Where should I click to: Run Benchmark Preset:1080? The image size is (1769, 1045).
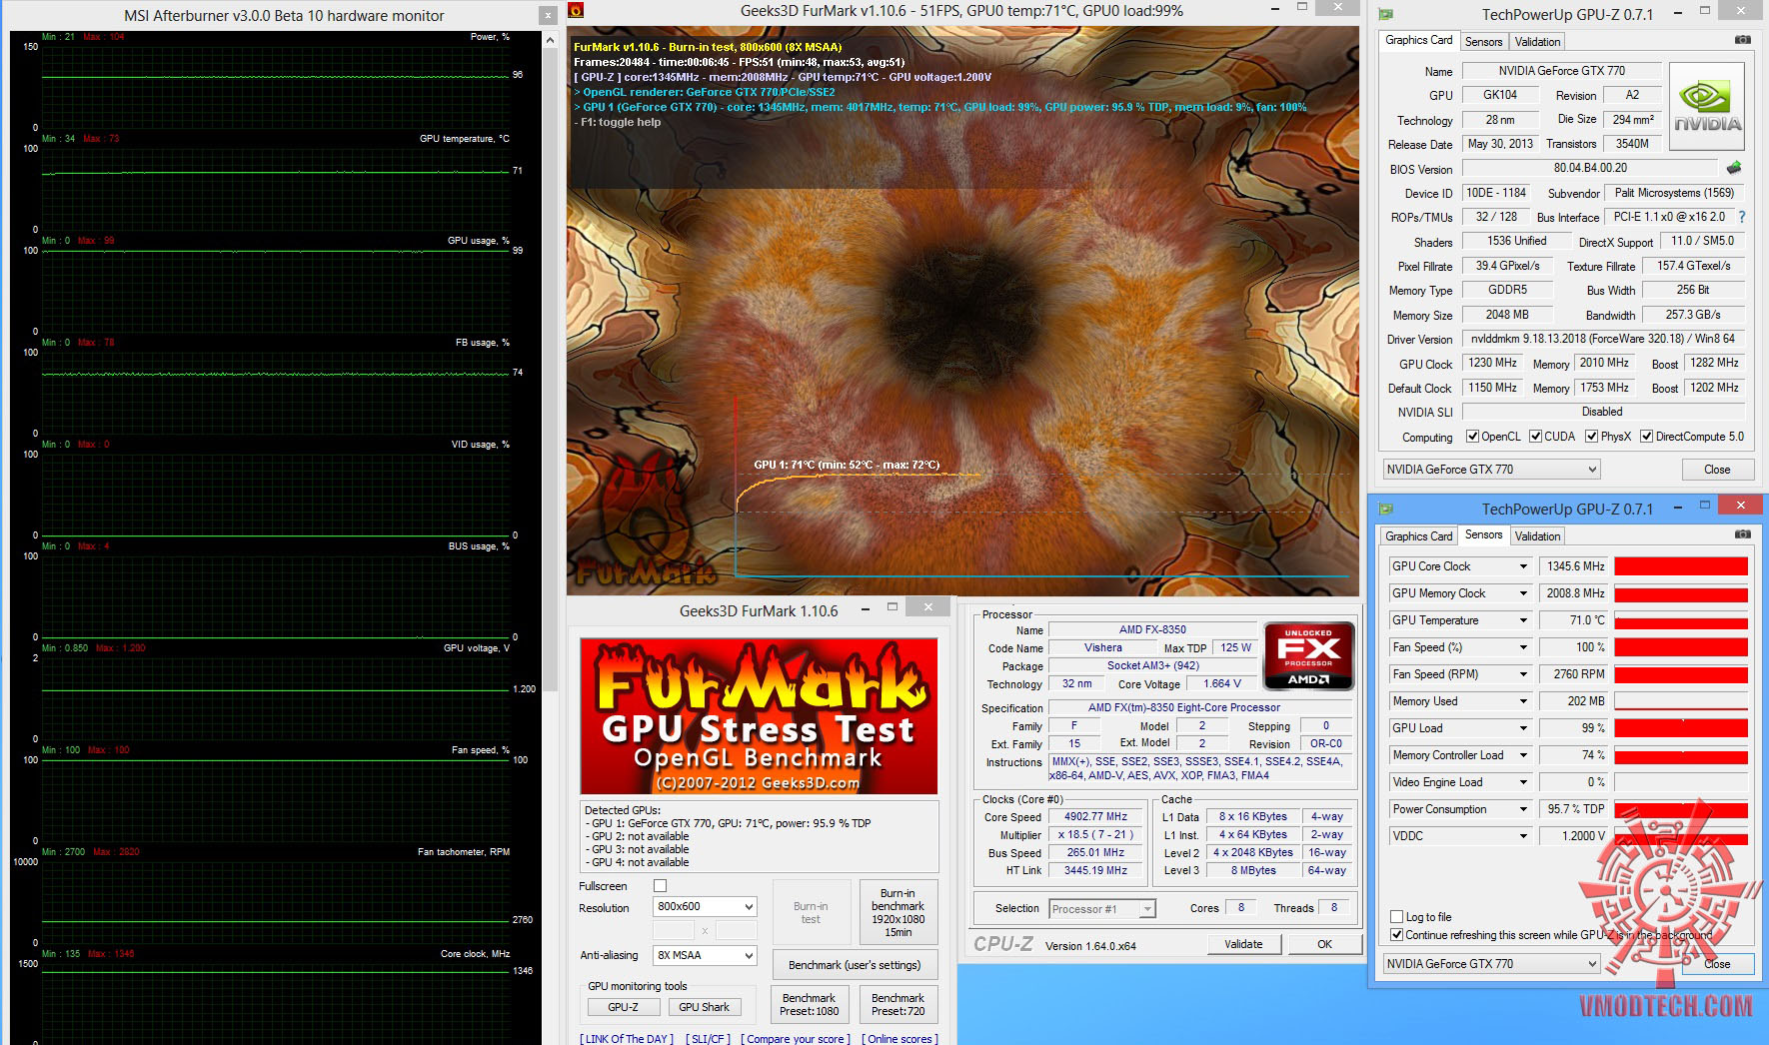[x=810, y=1005]
